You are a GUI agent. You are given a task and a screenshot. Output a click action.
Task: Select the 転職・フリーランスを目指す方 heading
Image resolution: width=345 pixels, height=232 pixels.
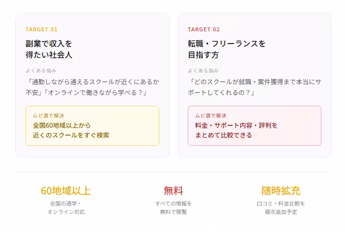226,49
